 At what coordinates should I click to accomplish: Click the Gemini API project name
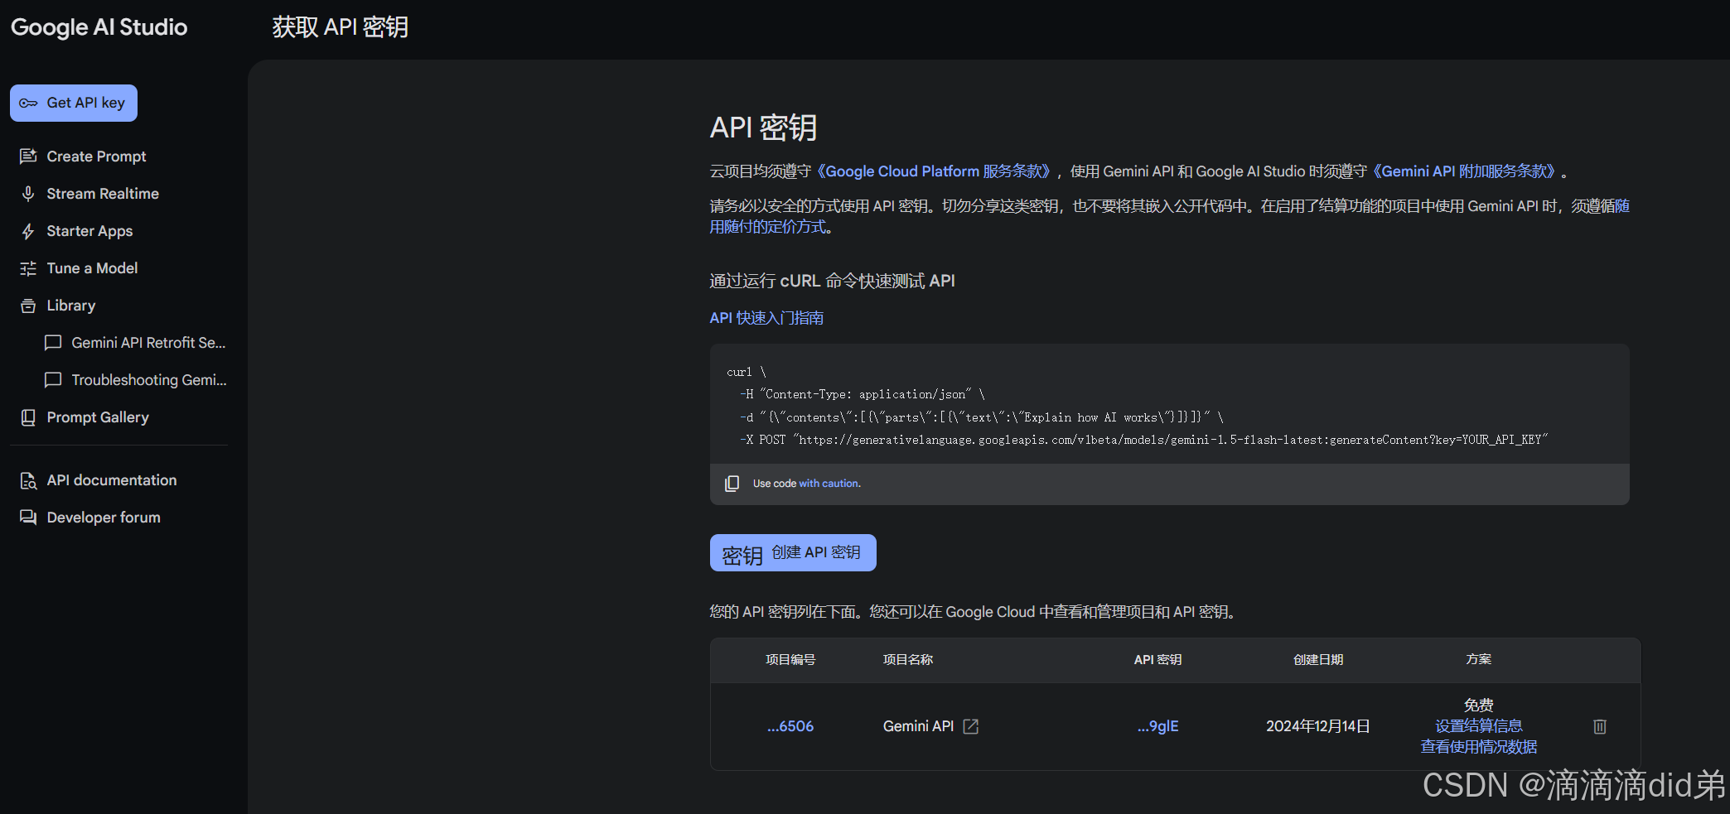coord(918,726)
